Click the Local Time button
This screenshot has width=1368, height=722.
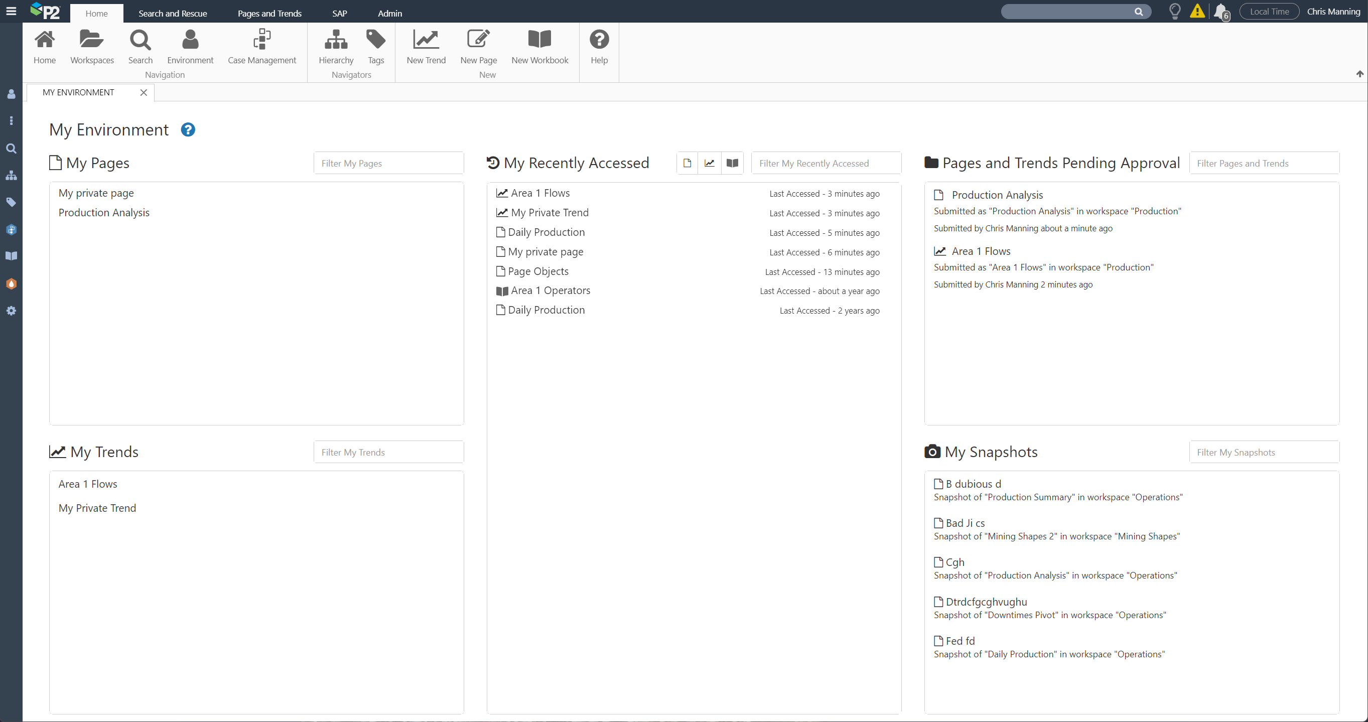1269,12
